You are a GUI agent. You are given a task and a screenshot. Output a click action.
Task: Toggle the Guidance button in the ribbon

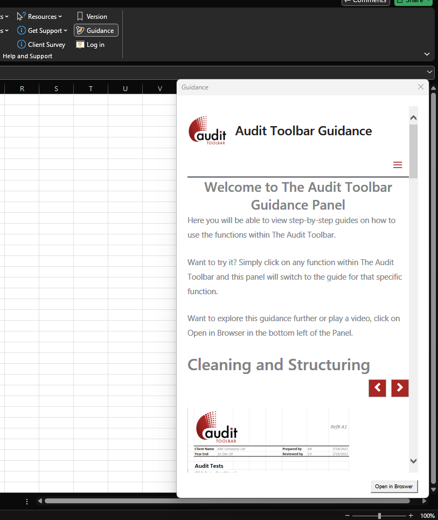tap(96, 31)
